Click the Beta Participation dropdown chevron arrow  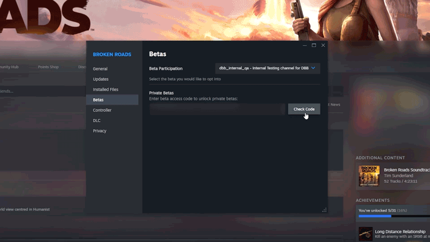(x=313, y=68)
